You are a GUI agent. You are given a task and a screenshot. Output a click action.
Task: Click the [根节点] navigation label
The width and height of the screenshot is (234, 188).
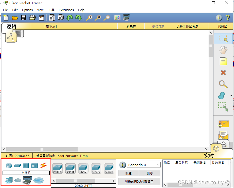51,27
